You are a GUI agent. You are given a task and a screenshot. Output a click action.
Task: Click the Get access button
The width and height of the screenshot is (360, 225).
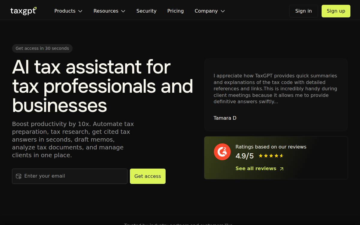pyautogui.click(x=148, y=176)
